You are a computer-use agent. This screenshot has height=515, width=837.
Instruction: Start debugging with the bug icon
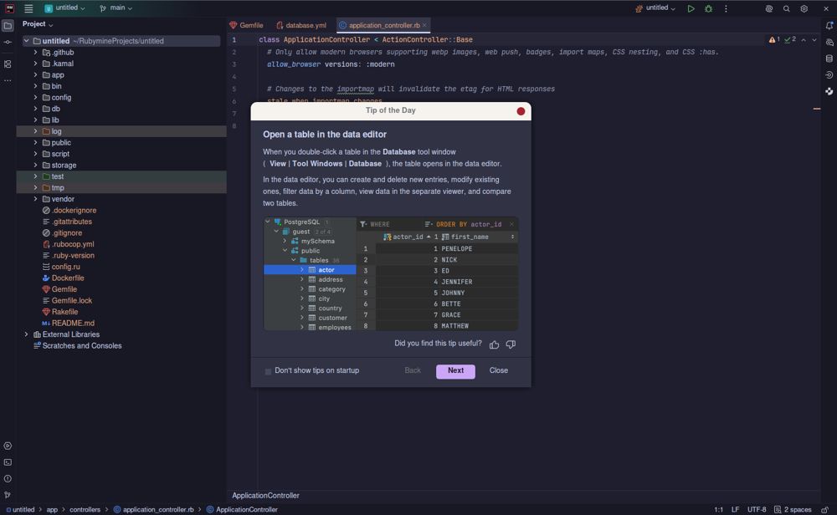(x=708, y=8)
